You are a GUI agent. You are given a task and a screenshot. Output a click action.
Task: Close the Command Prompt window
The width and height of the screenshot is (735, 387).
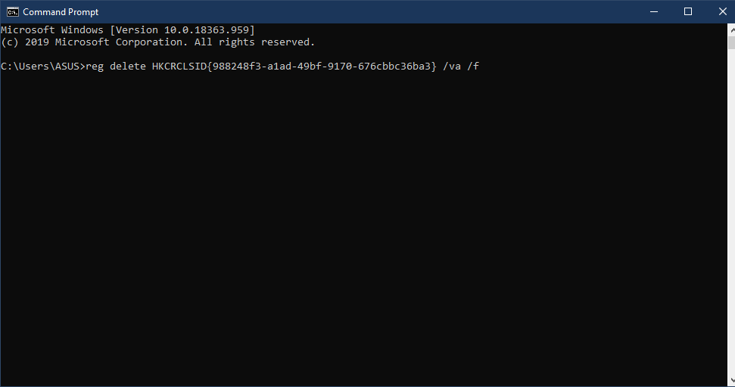click(722, 11)
